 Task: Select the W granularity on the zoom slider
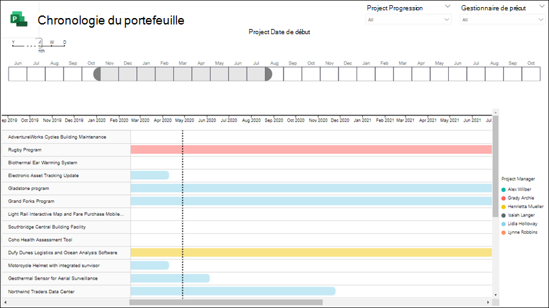click(x=52, y=43)
